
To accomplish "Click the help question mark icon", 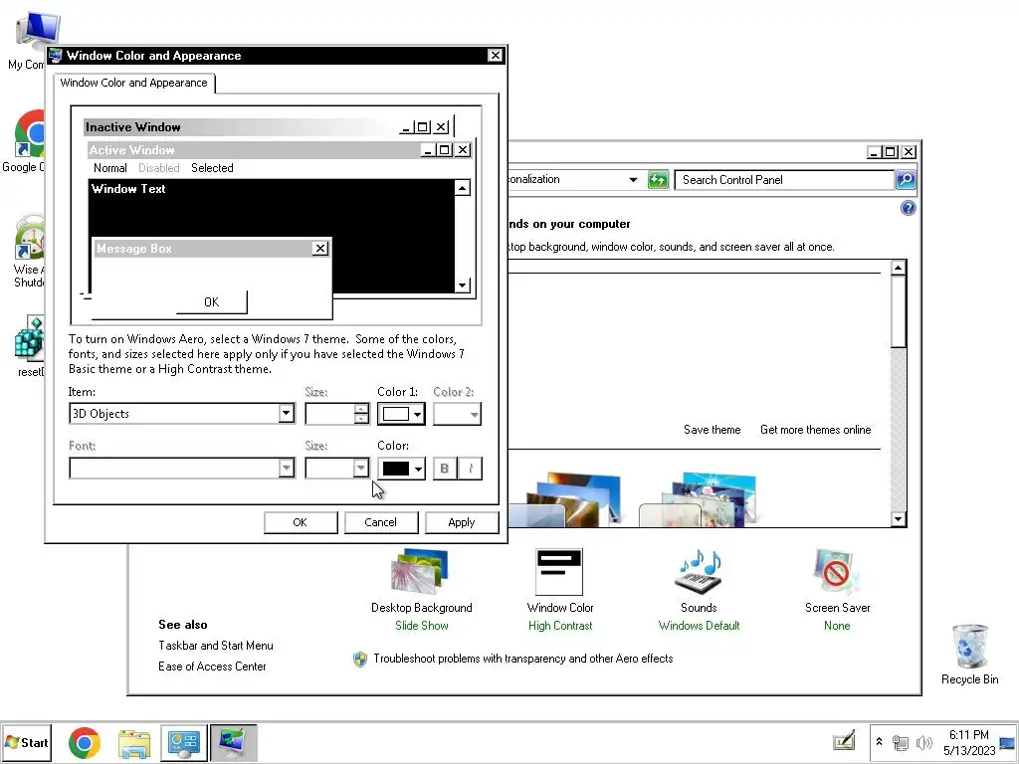I will point(908,208).
